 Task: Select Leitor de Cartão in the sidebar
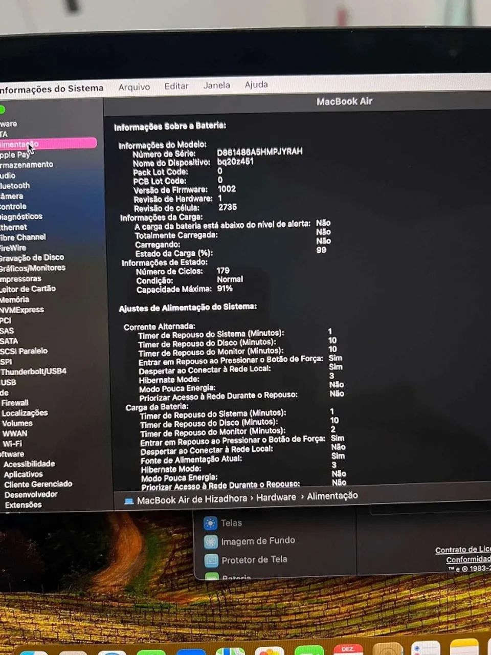click(x=28, y=289)
